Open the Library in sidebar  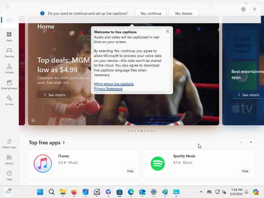pos(9,160)
